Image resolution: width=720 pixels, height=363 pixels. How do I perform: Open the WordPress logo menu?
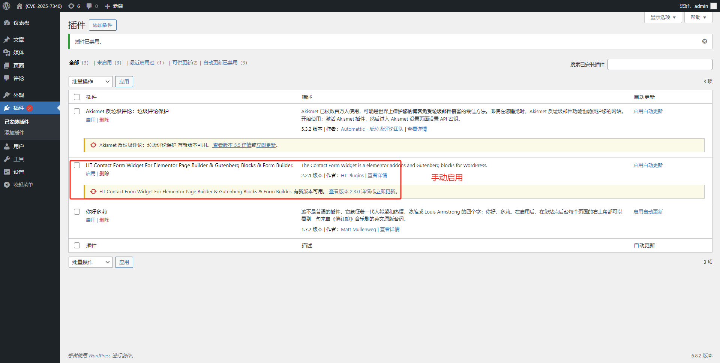[6, 6]
